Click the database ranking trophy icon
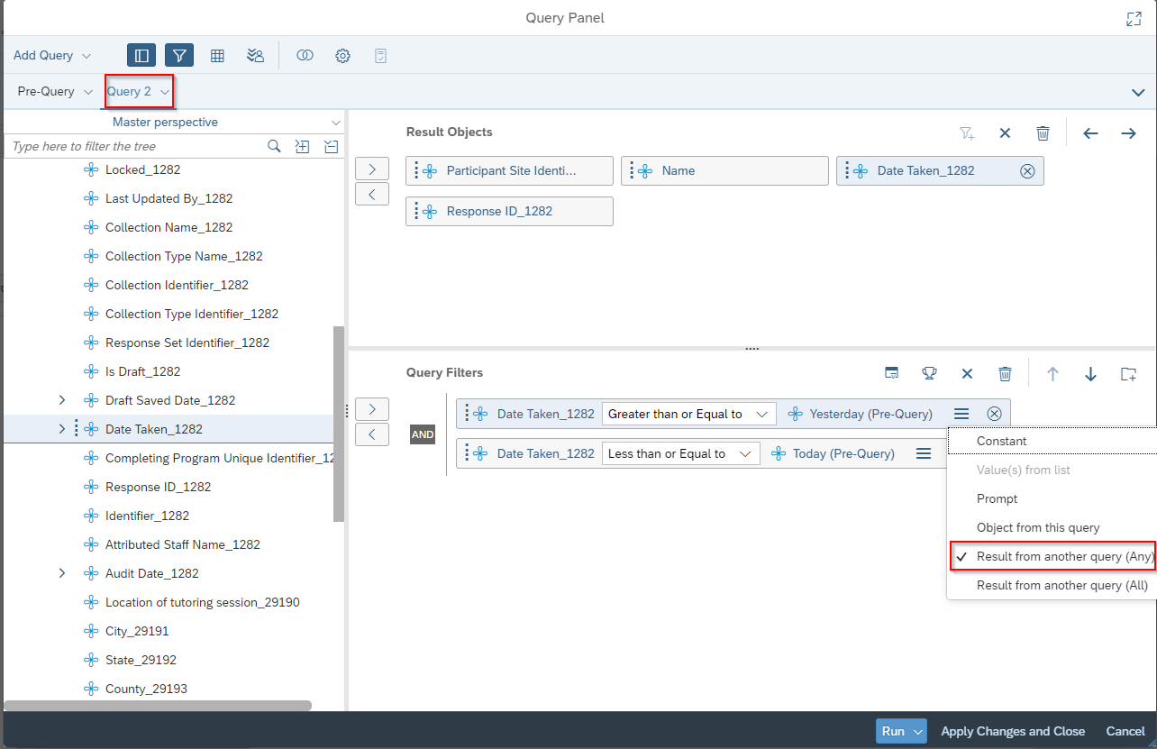 [x=929, y=373]
